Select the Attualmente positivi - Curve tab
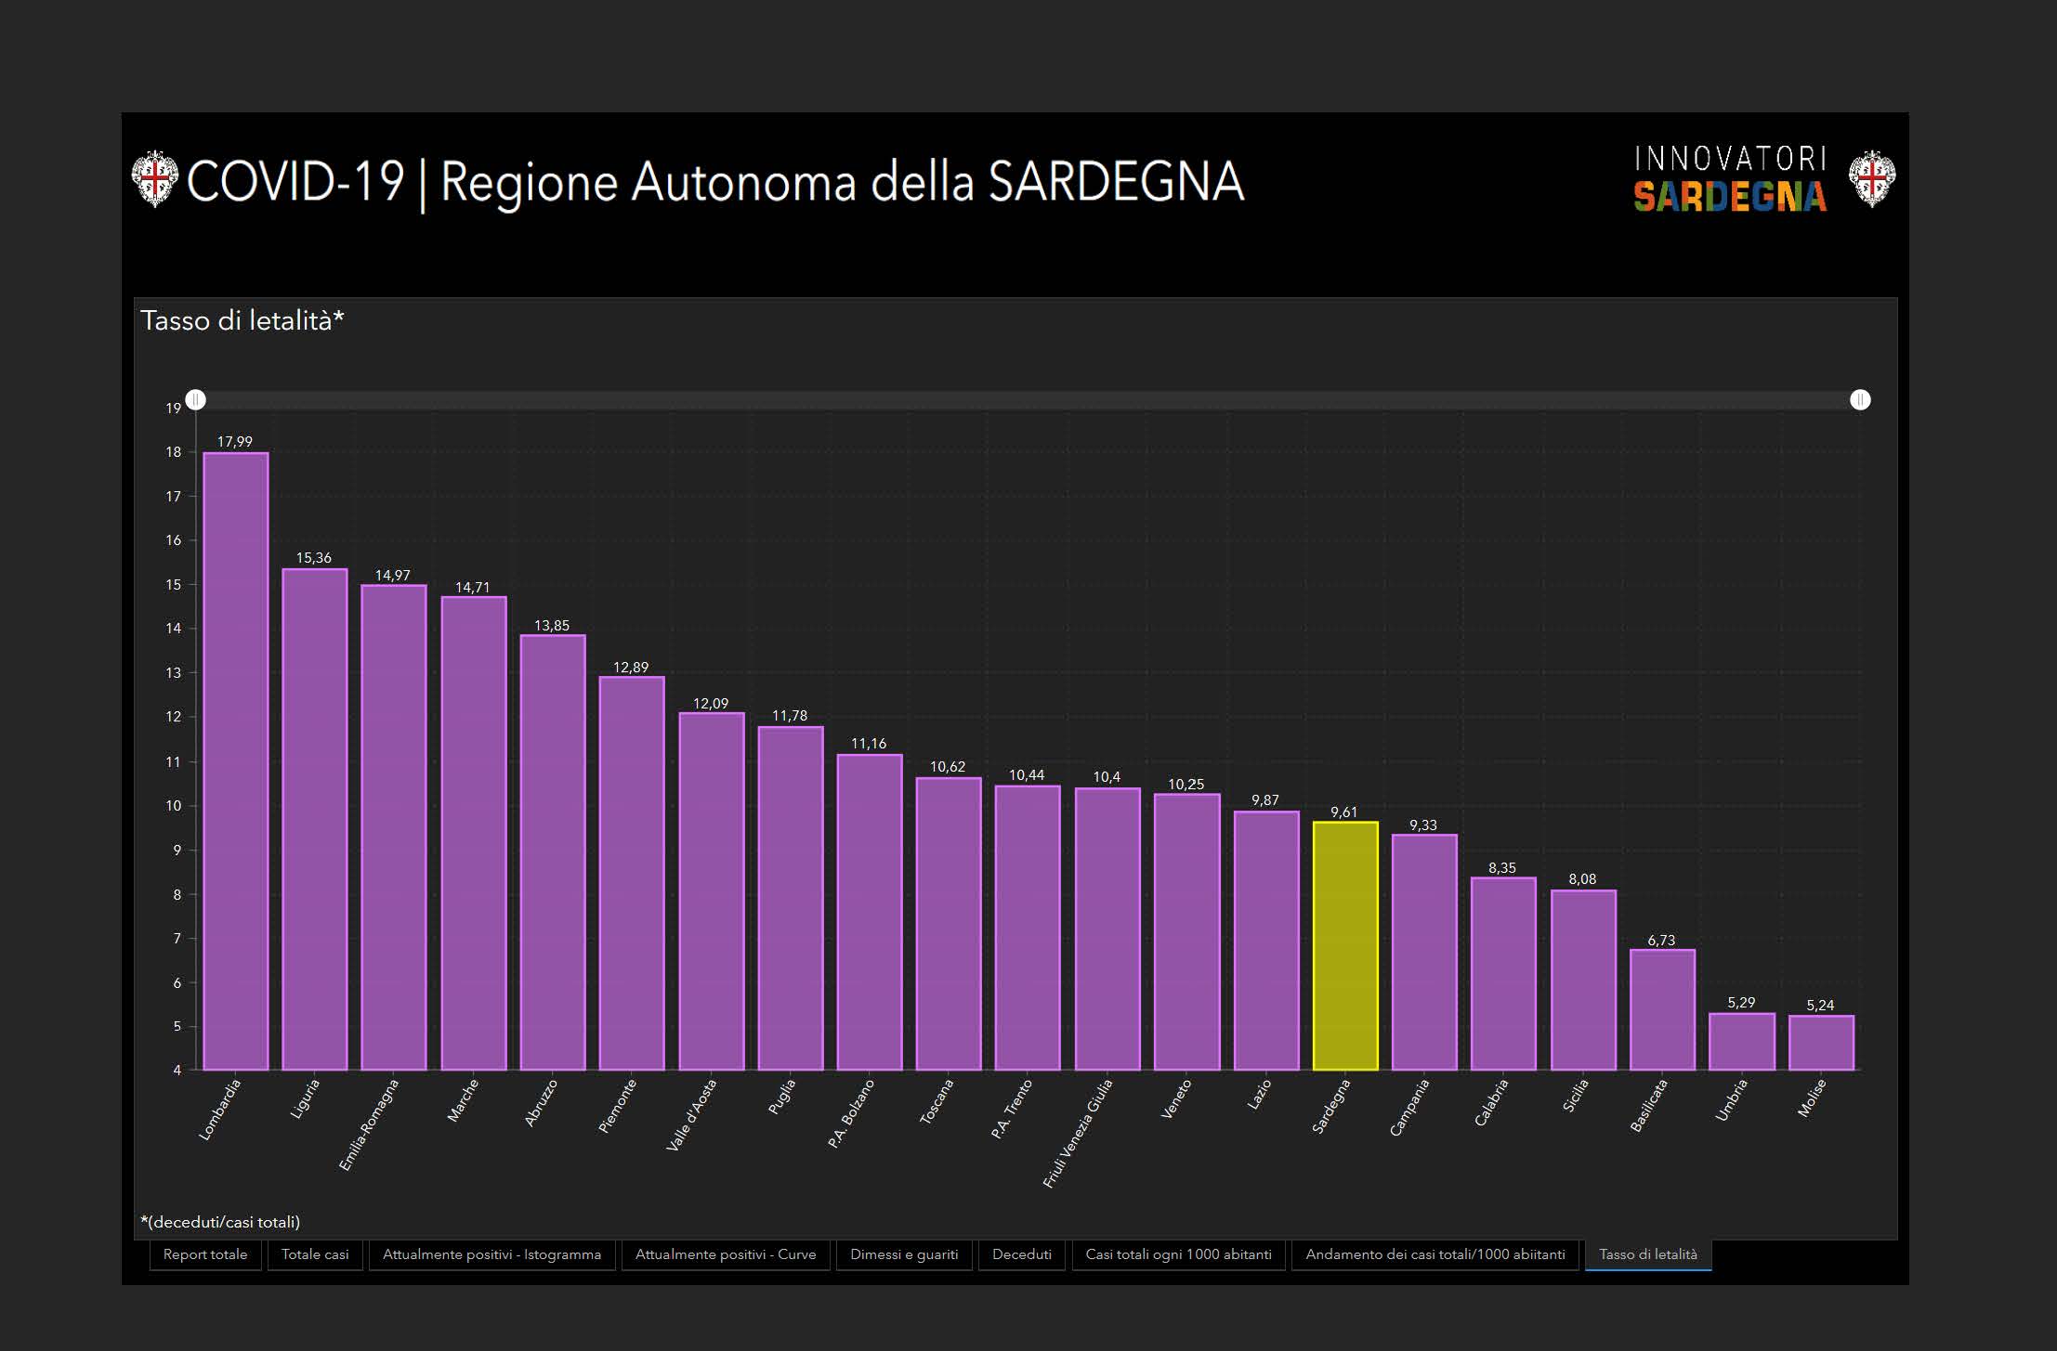 [x=725, y=1254]
